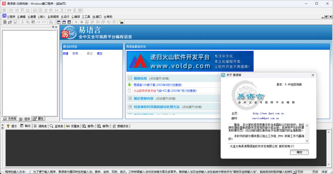Click the Run play triangle icon
The image size is (333, 174).
point(76,22)
